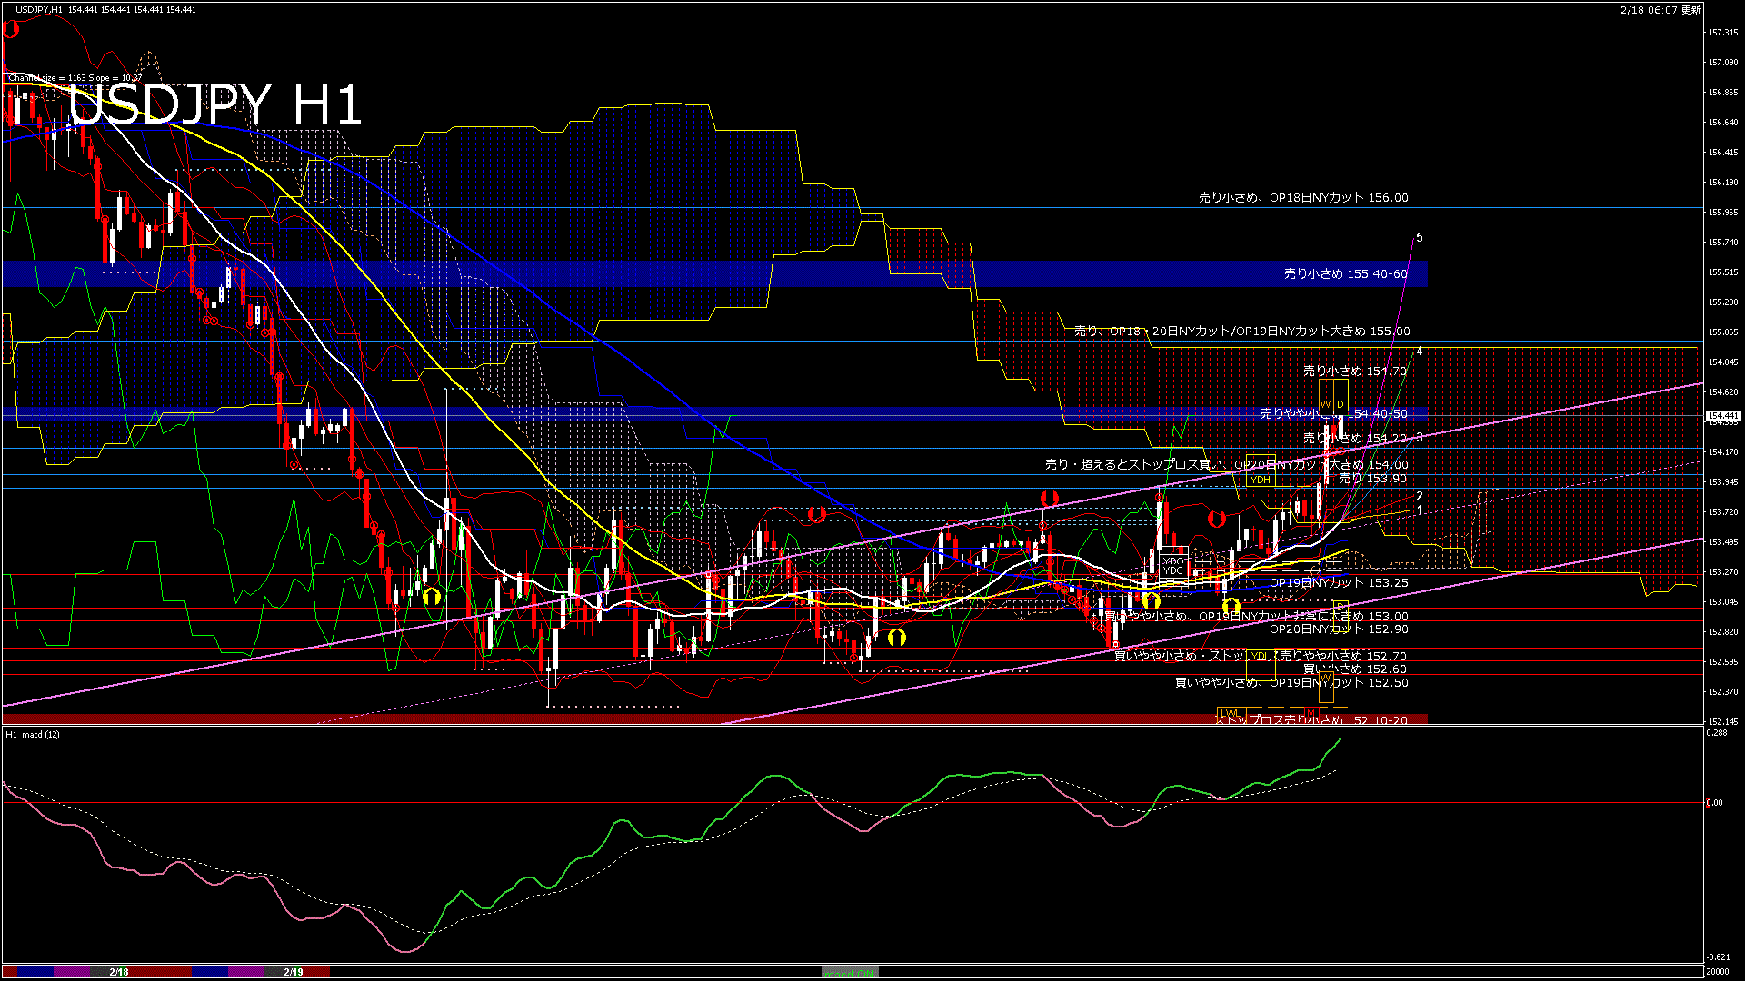Screen dimensions: 1745x981
Task: Click the H1 macd (12) indicator label
Action: click(x=33, y=734)
